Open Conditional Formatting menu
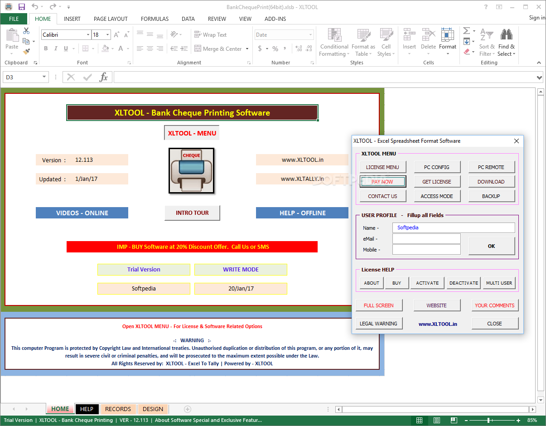546x426 pixels. 334,42
